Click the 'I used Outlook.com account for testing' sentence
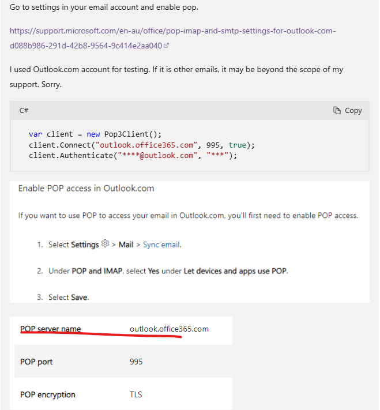The width and height of the screenshot is (380, 410). [x=176, y=77]
